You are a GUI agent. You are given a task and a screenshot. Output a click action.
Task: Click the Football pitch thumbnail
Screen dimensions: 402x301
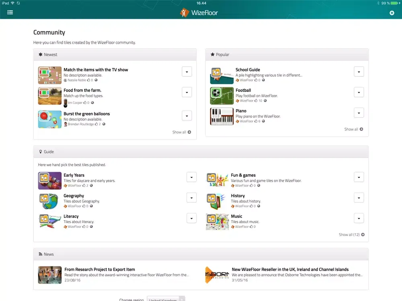(222, 96)
